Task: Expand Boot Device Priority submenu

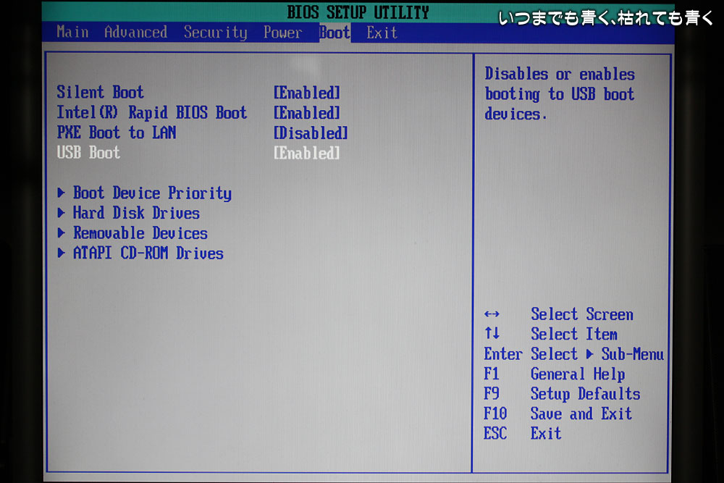Action: (x=152, y=193)
